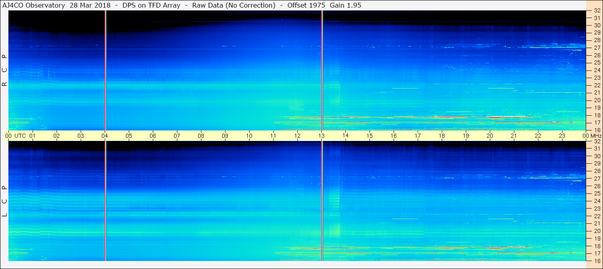Click hour label "13" on time axis
This screenshot has height=269, width=603.
tap(321, 136)
